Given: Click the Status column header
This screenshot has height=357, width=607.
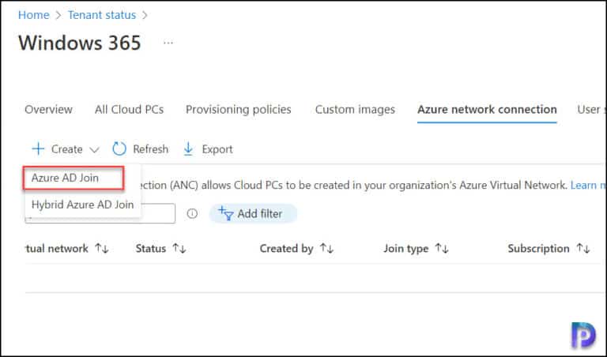Looking at the screenshot, I should tap(151, 248).
